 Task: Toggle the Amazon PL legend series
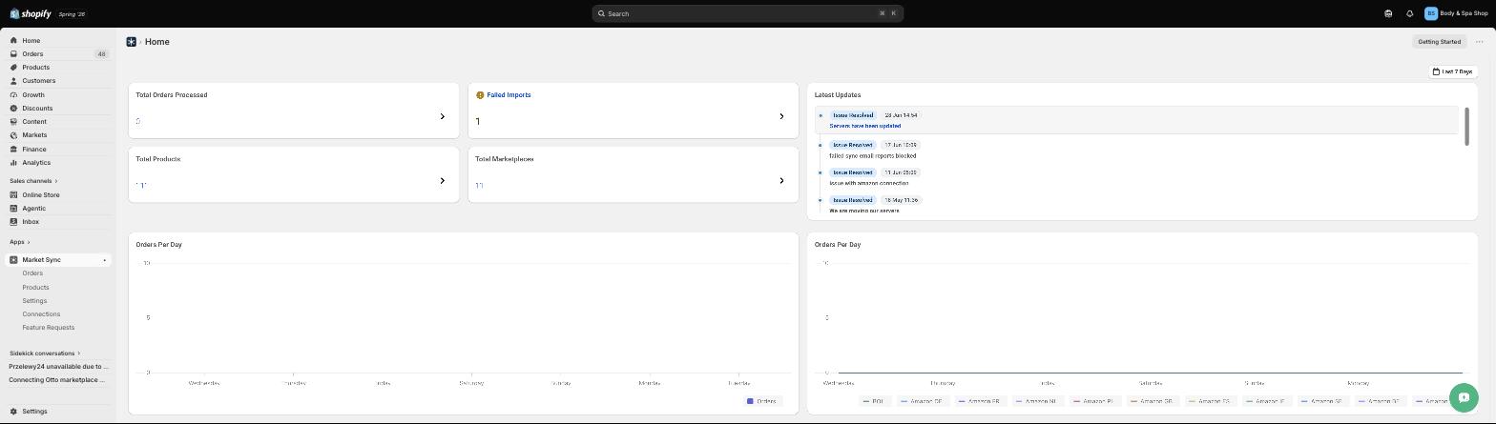pos(1094,401)
